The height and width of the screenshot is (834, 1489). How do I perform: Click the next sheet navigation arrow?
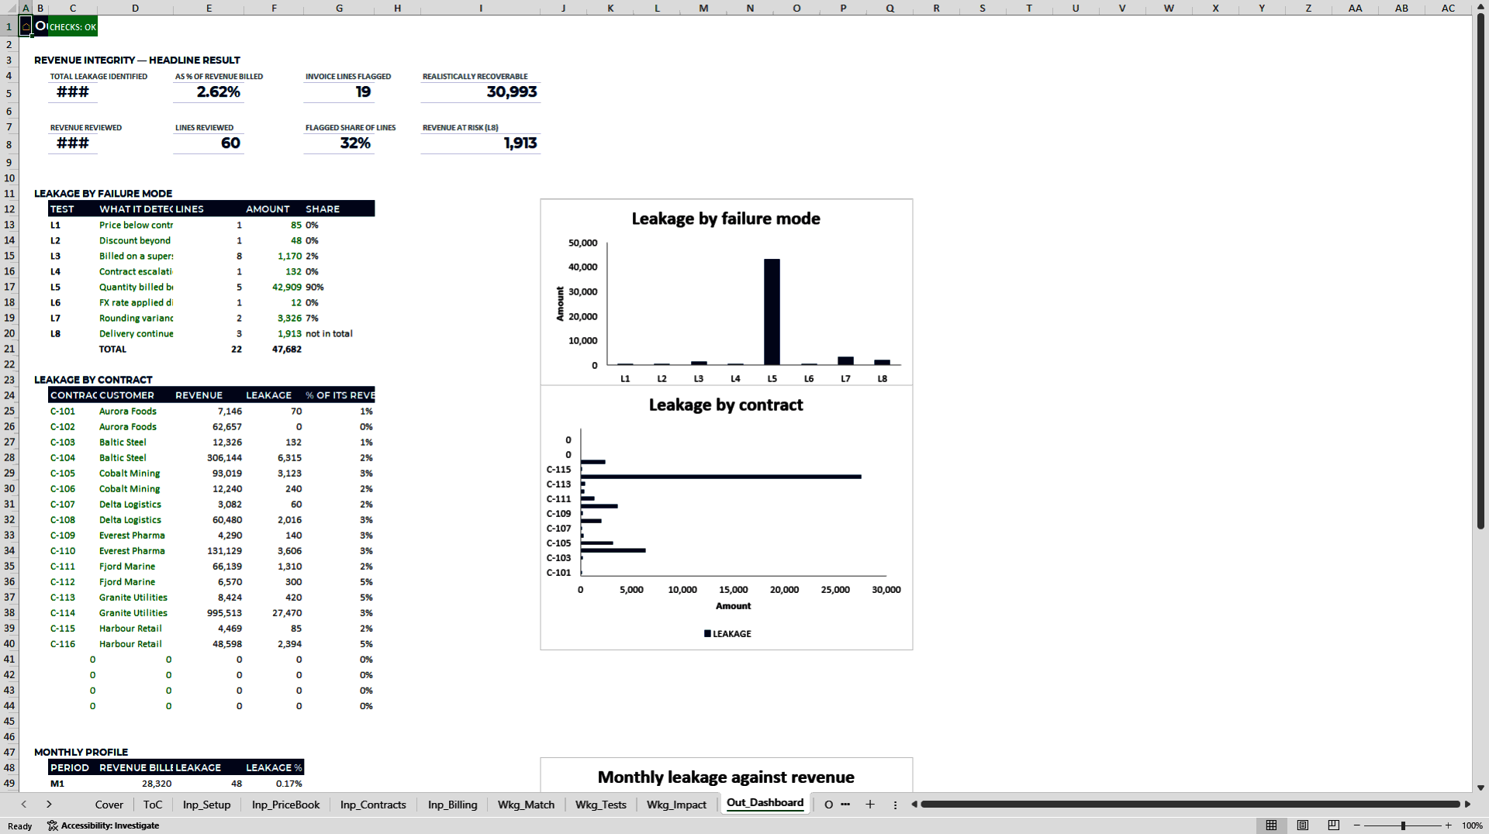[x=49, y=805]
